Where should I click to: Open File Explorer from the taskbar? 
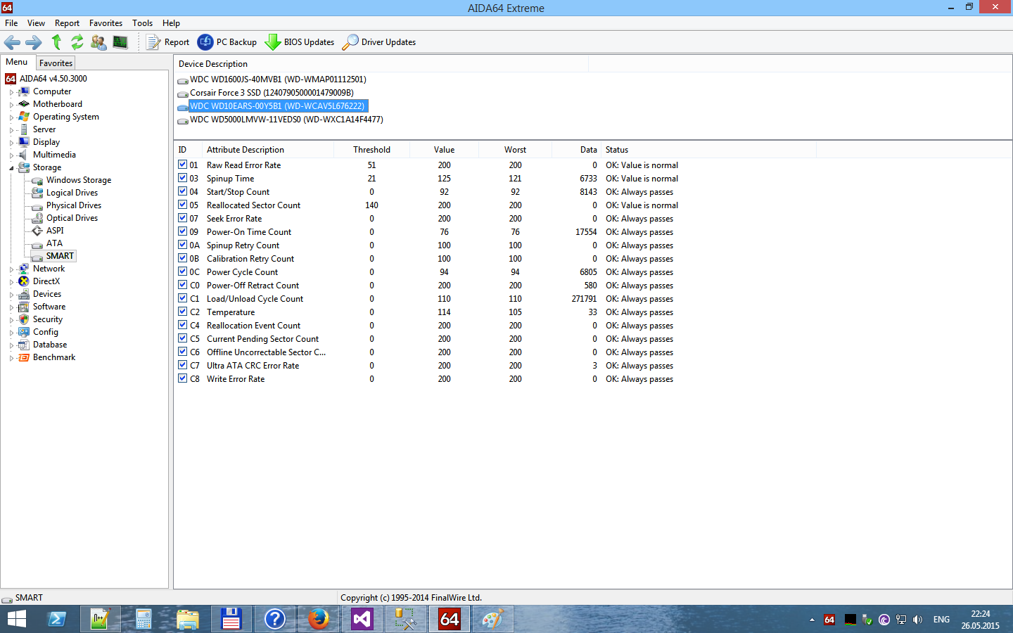point(187,619)
